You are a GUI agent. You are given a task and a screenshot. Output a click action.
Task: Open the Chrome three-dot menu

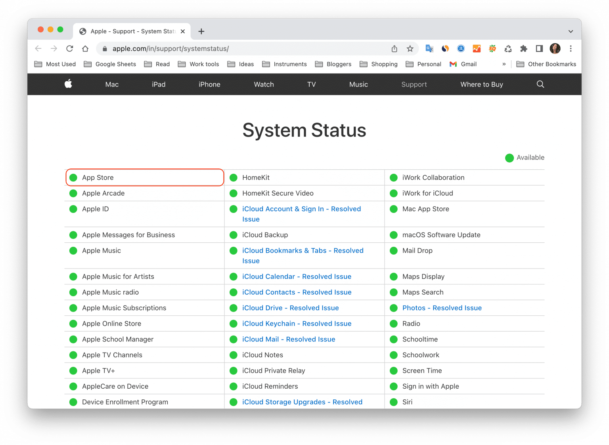pos(571,48)
